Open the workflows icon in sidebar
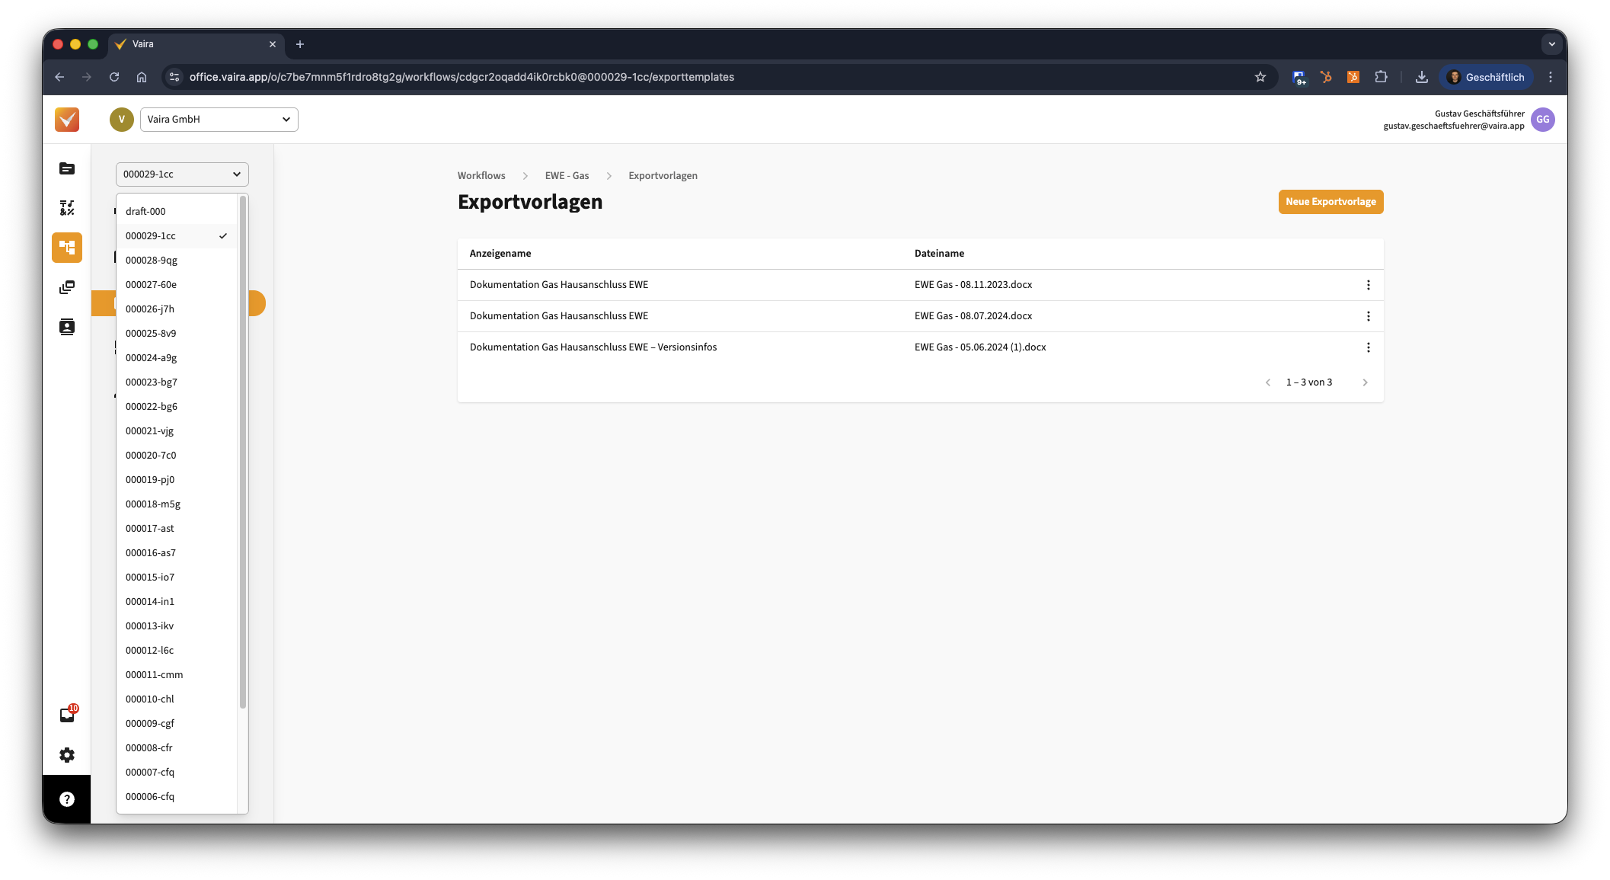 [67, 248]
